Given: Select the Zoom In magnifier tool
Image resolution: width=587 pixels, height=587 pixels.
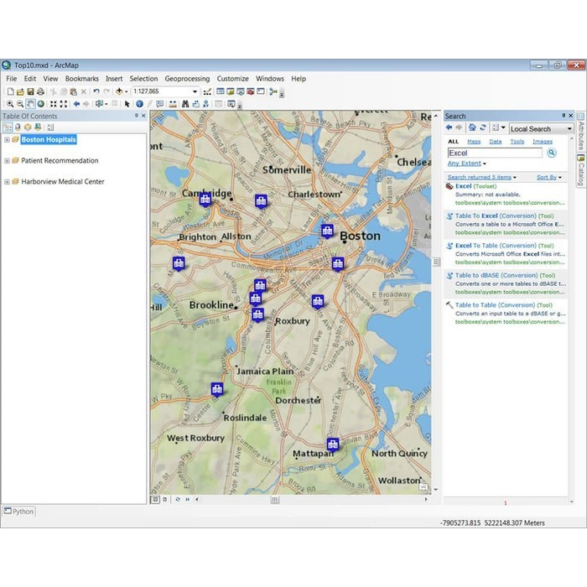Looking at the screenshot, I should 10,104.
